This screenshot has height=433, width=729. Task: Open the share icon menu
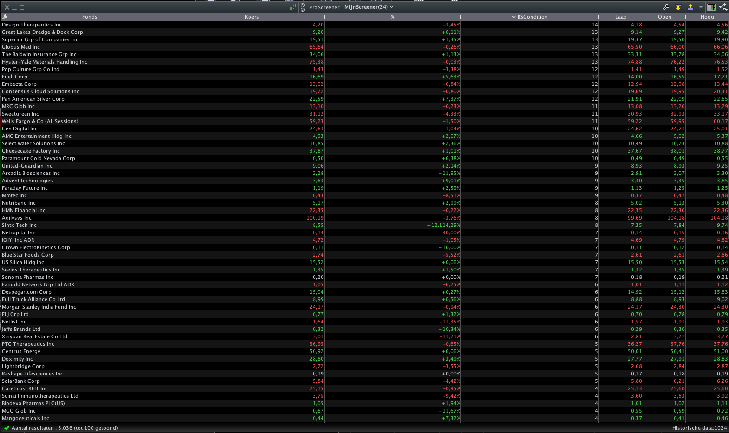[x=723, y=7]
